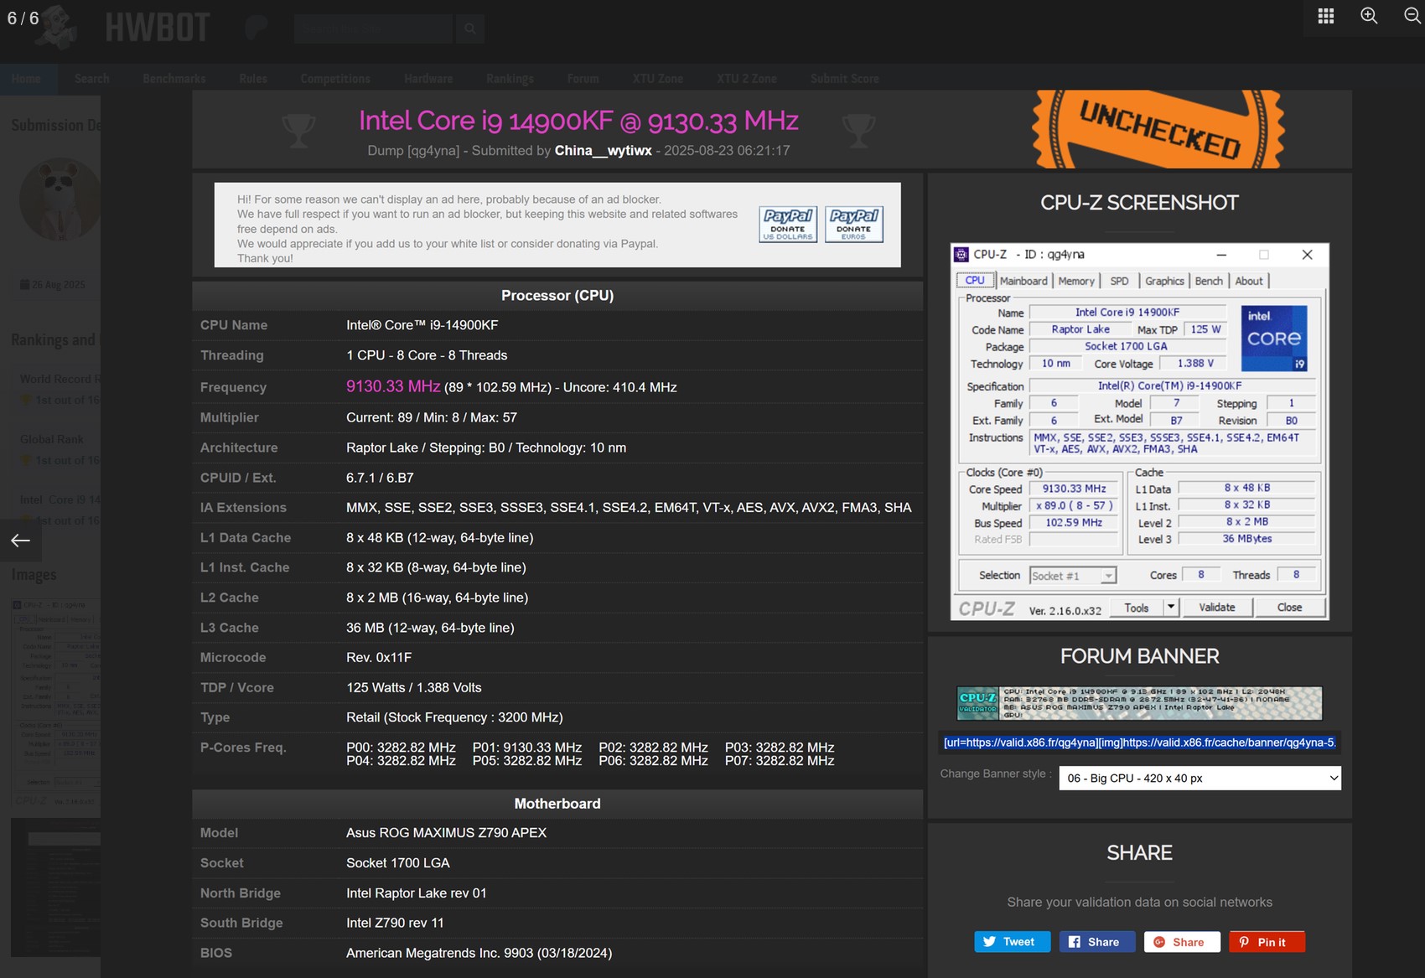
Task: Switch to the About tab in CPU-Z
Action: tap(1249, 281)
